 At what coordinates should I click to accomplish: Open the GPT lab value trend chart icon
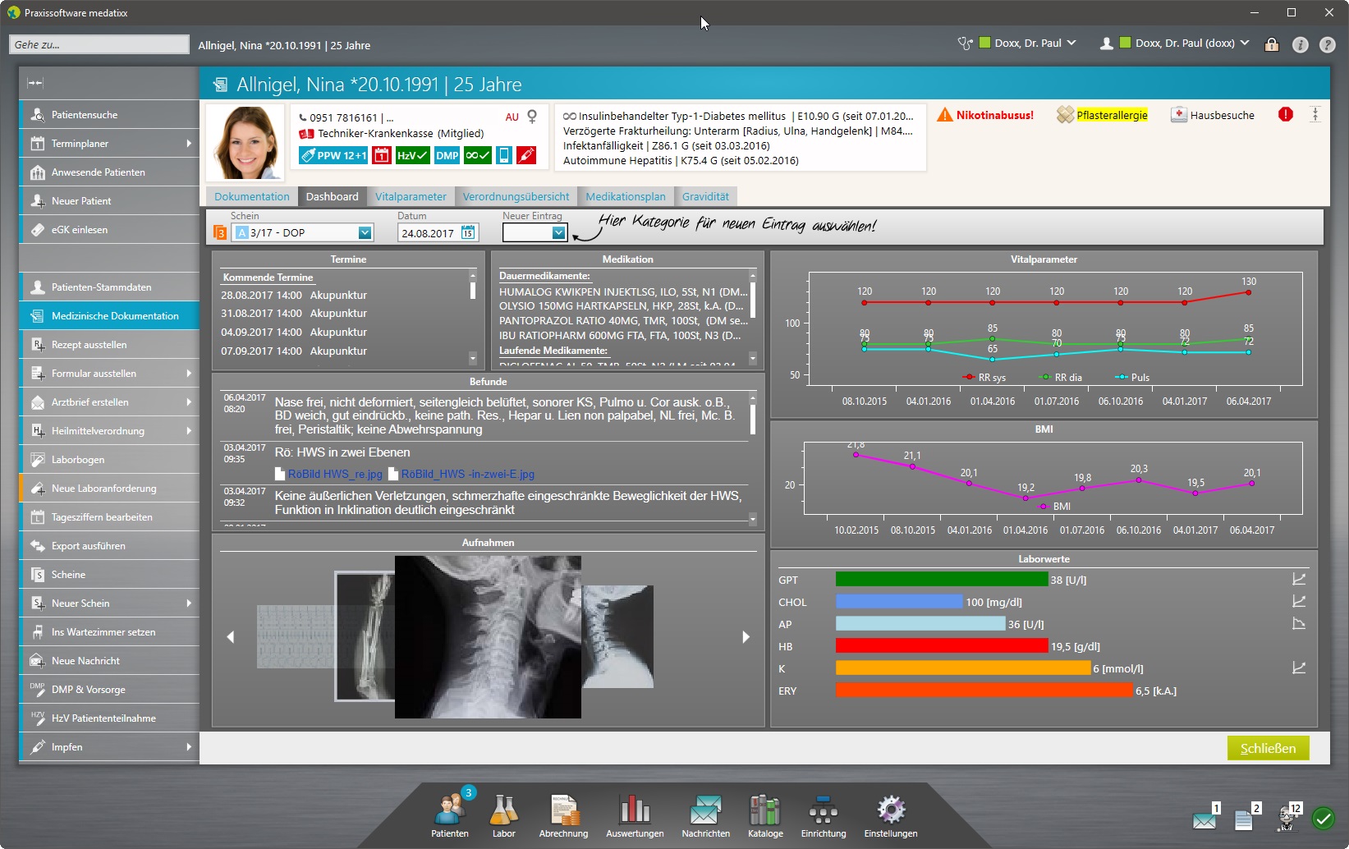(x=1298, y=580)
